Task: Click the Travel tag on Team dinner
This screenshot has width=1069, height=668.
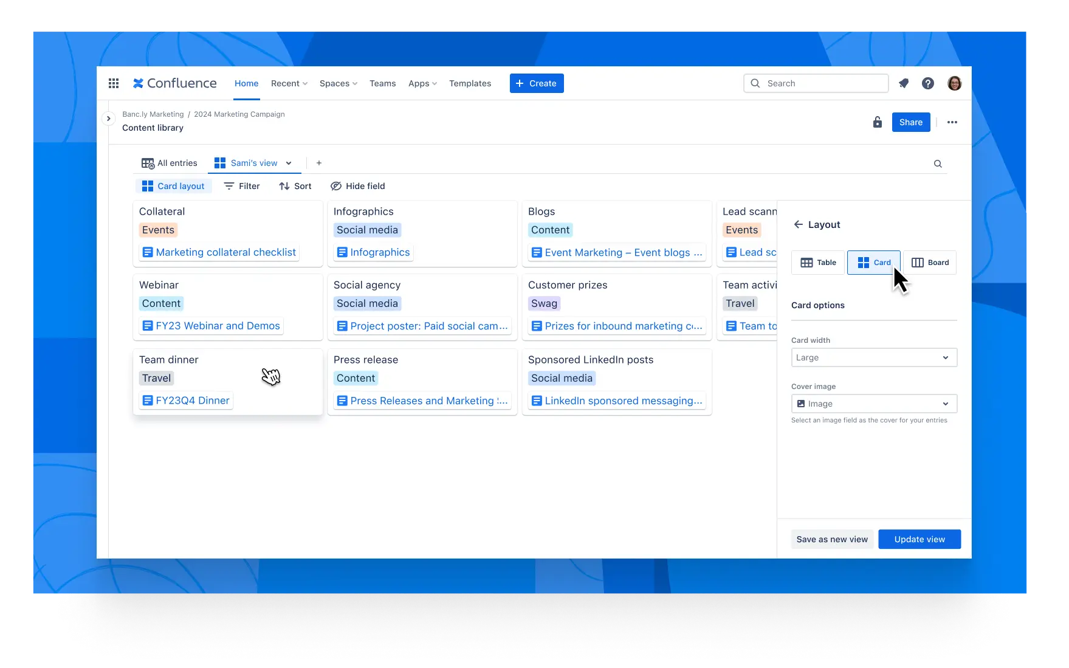Action: pos(156,378)
